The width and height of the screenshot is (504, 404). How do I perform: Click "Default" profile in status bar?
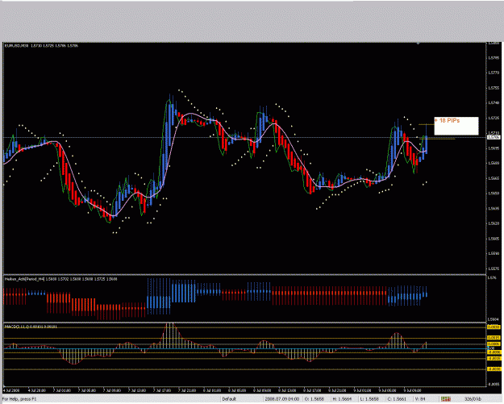(x=229, y=399)
